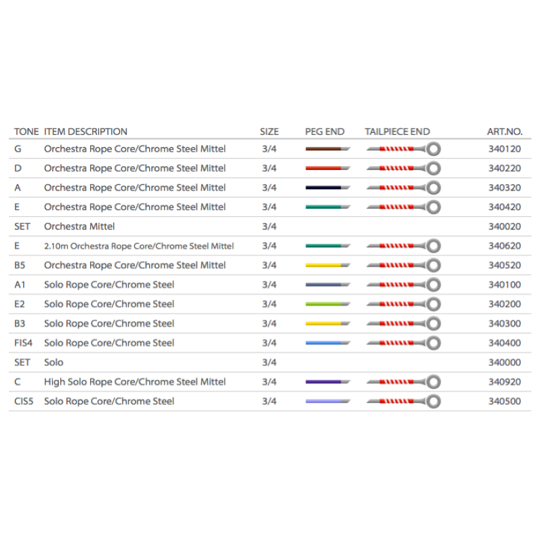The width and height of the screenshot is (542, 542).
Task: Click the lime green peg end swatch for E2
Action: click(x=328, y=304)
